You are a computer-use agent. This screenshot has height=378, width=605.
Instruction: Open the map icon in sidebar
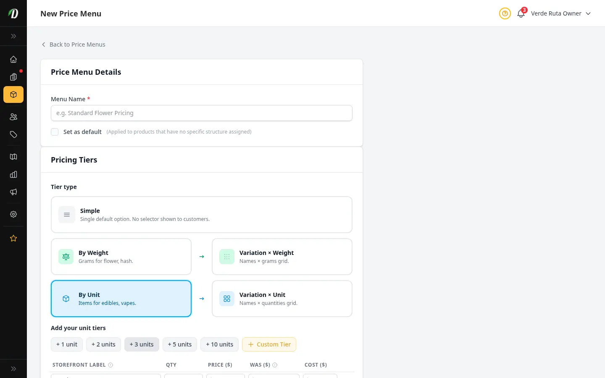[x=13, y=157]
